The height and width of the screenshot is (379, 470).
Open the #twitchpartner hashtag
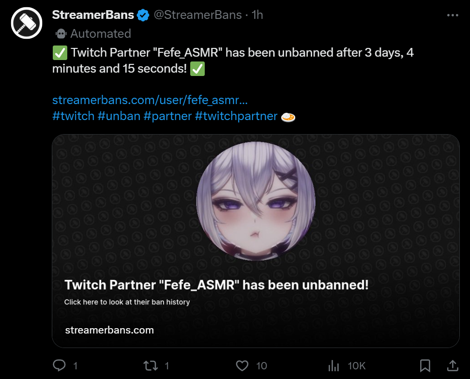coord(236,116)
